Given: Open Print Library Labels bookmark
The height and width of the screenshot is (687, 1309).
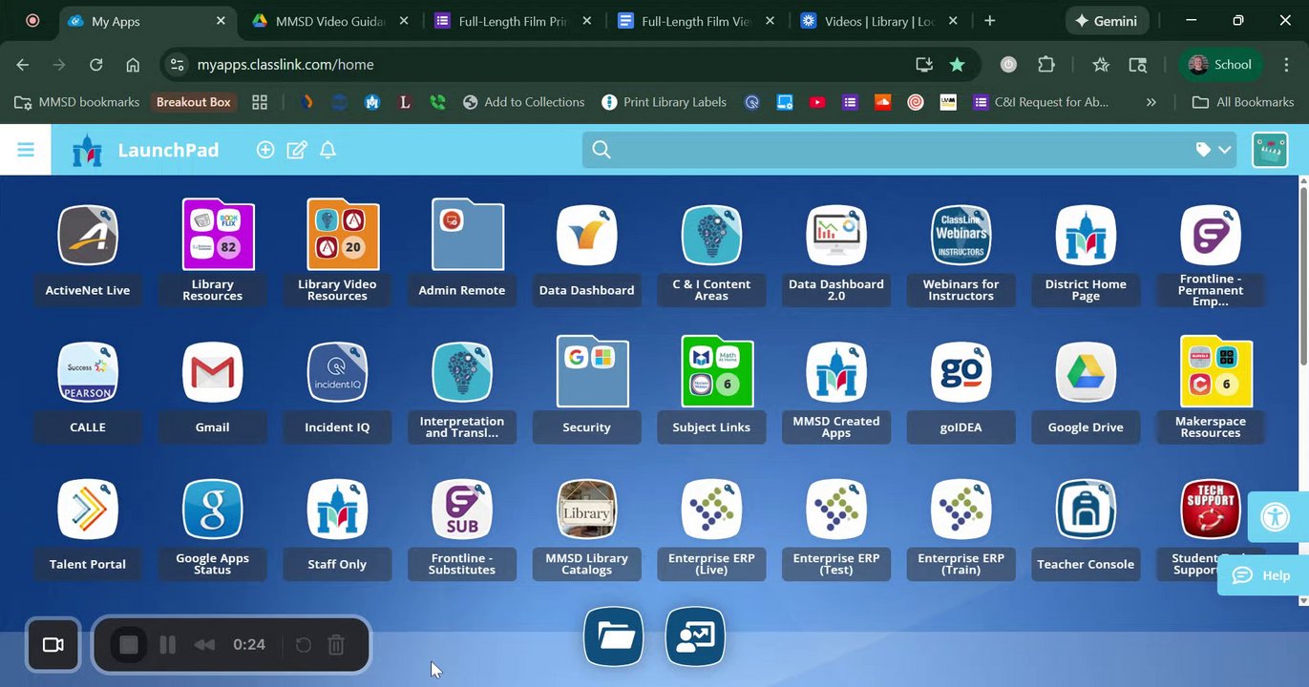Looking at the screenshot, I should point(665,102).
